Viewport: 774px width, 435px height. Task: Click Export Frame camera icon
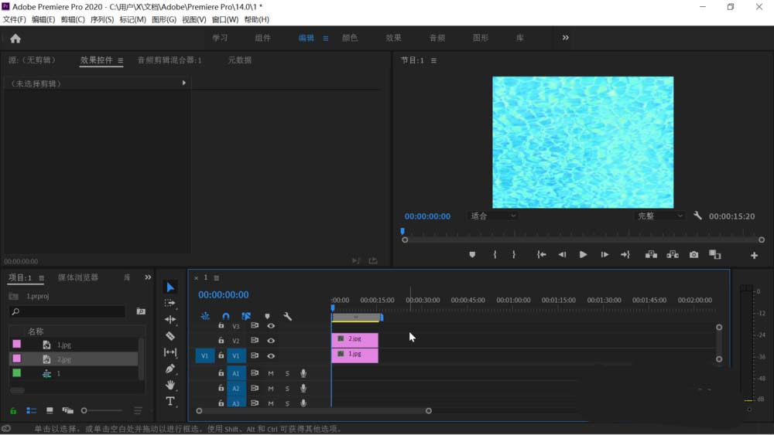click(x=694, y=255)
